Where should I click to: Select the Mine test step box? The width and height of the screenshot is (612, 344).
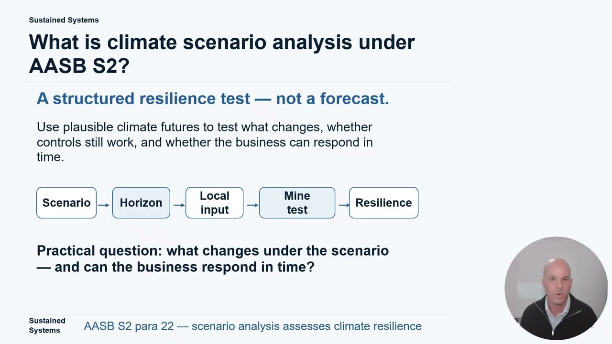click(297, 203)
